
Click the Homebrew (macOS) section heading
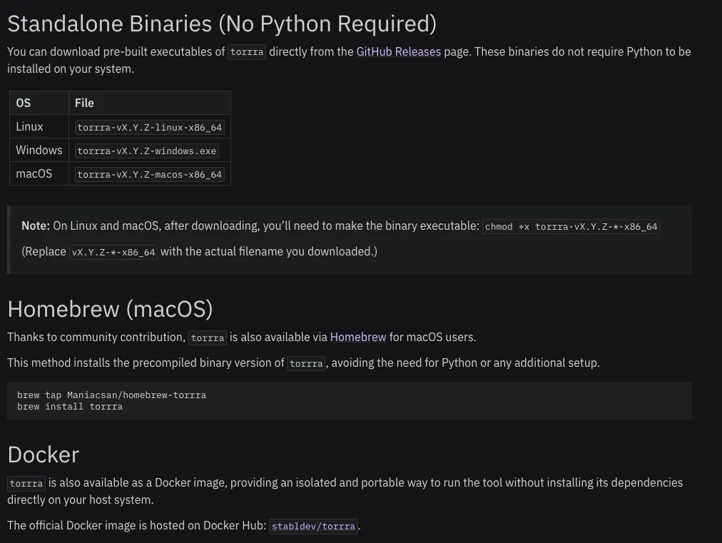110,309
